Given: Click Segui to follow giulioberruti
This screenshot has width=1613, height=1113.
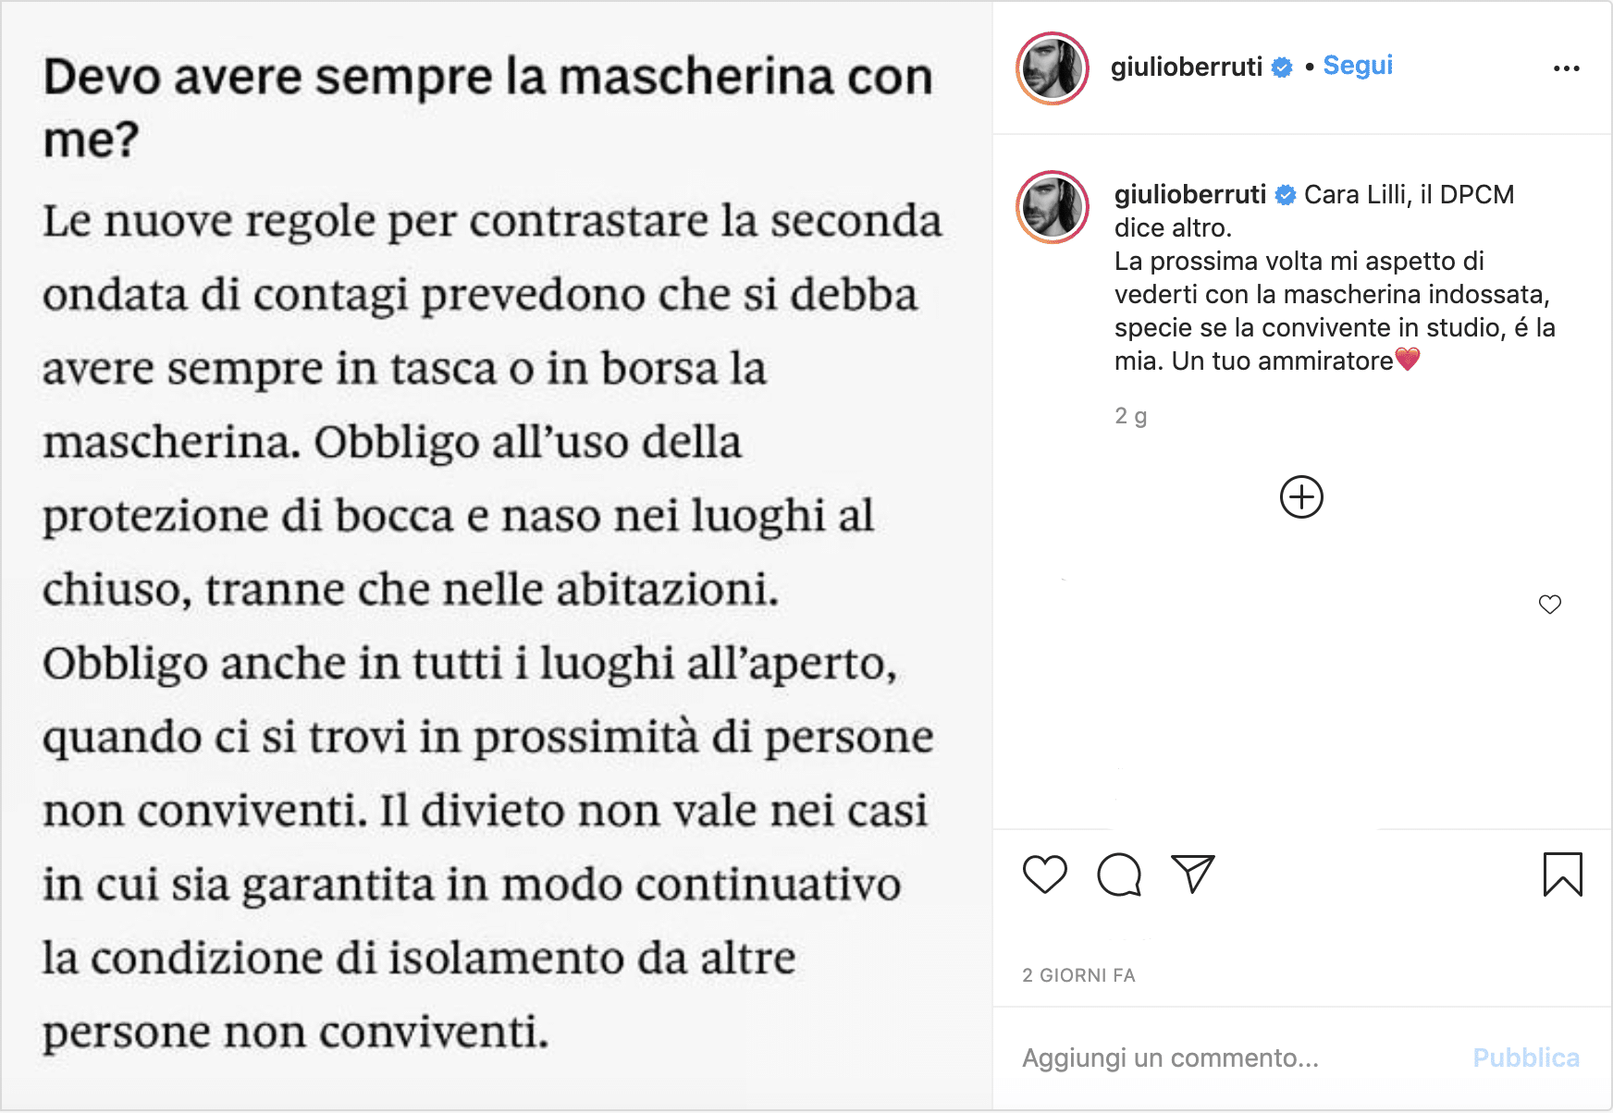Looking at the screenshot, I should click(x=1358, y=66).
